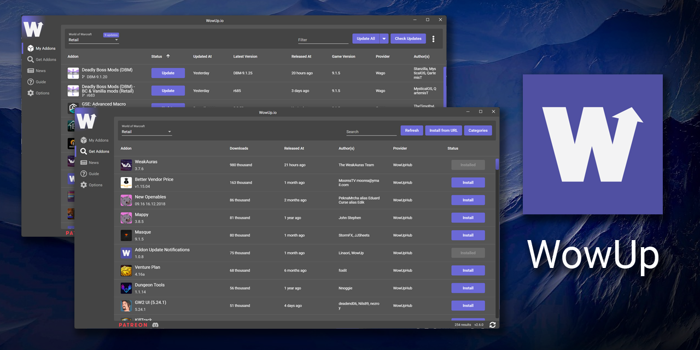Open Options in the back window sidebar
This screenshot has height=350, width=700.
coord(38,93)
